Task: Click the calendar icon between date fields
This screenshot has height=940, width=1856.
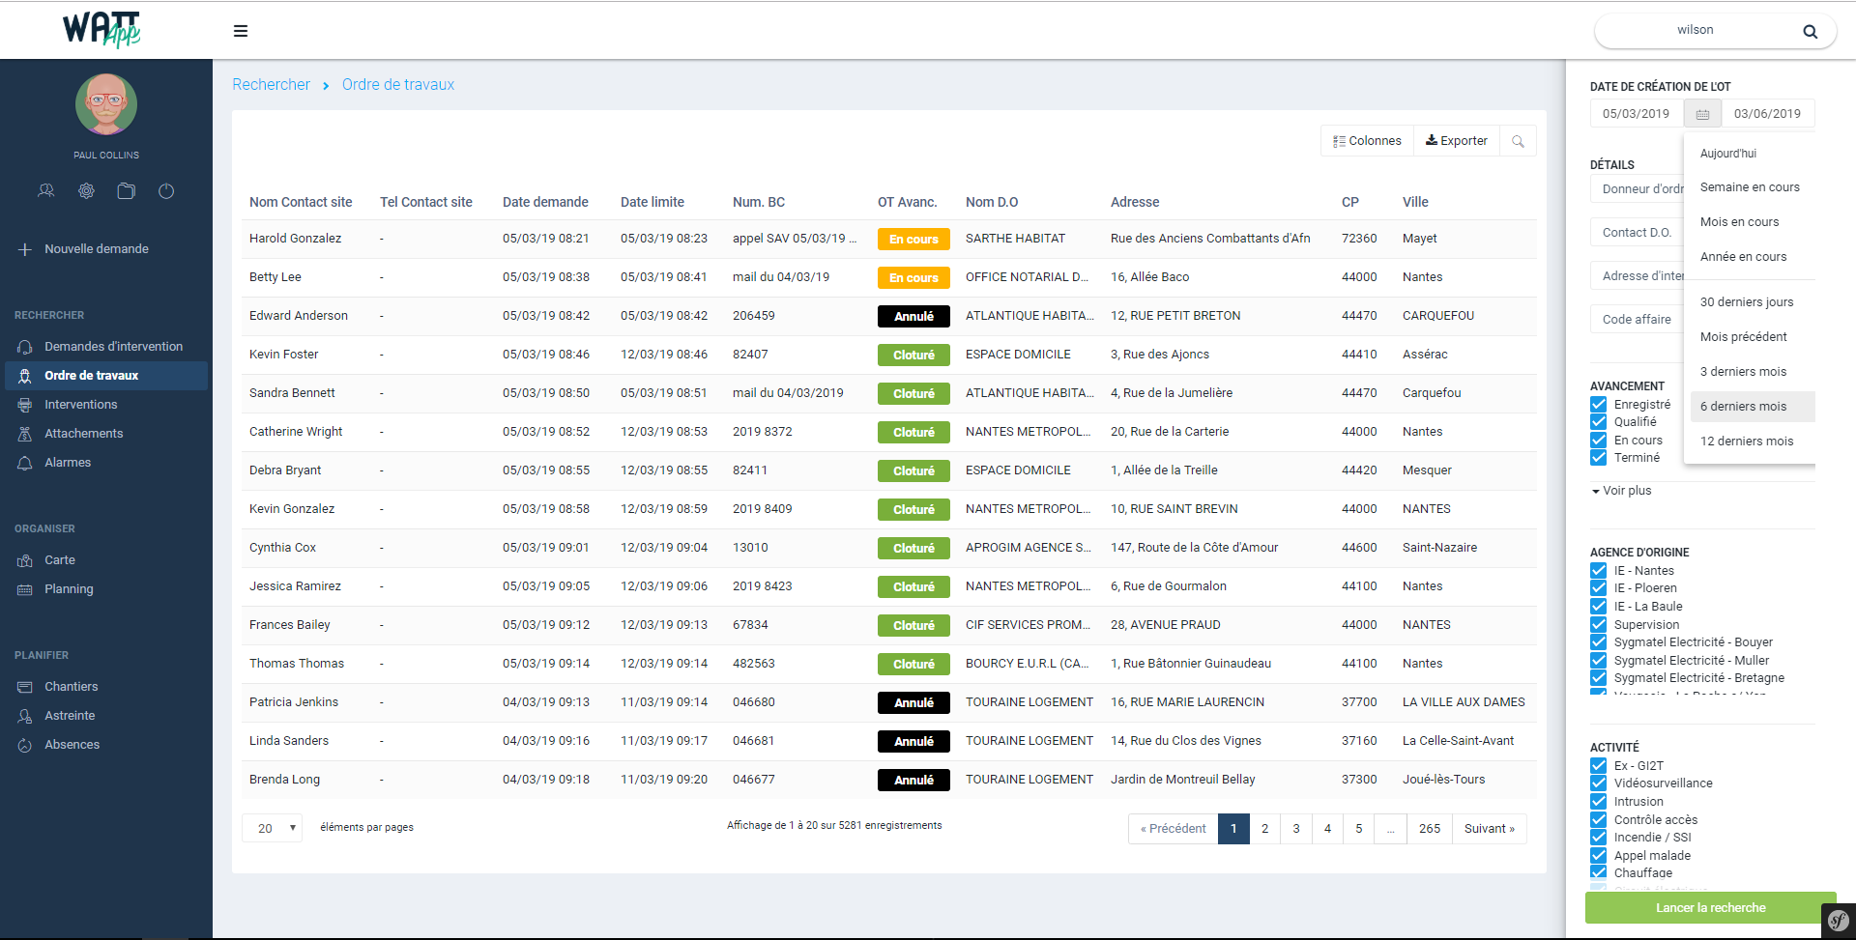Action: (x=1702, y=114)
